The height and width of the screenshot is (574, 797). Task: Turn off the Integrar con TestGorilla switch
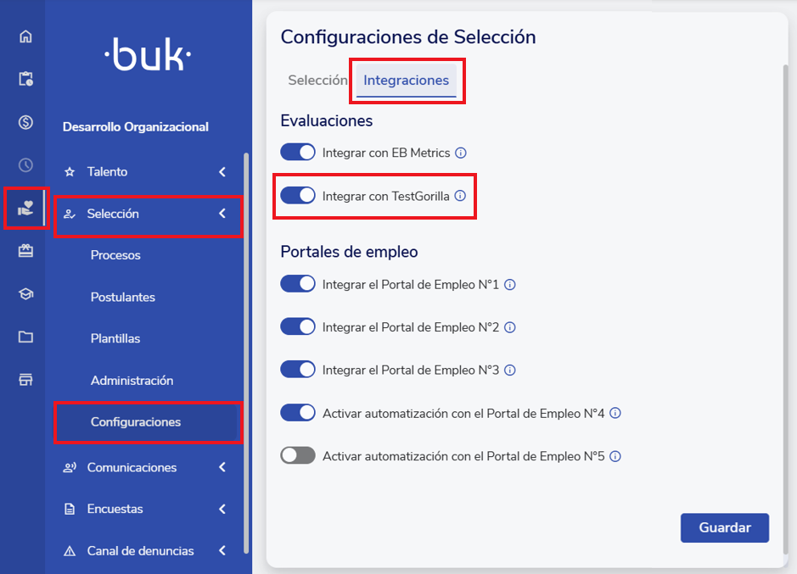pos(298,196)
